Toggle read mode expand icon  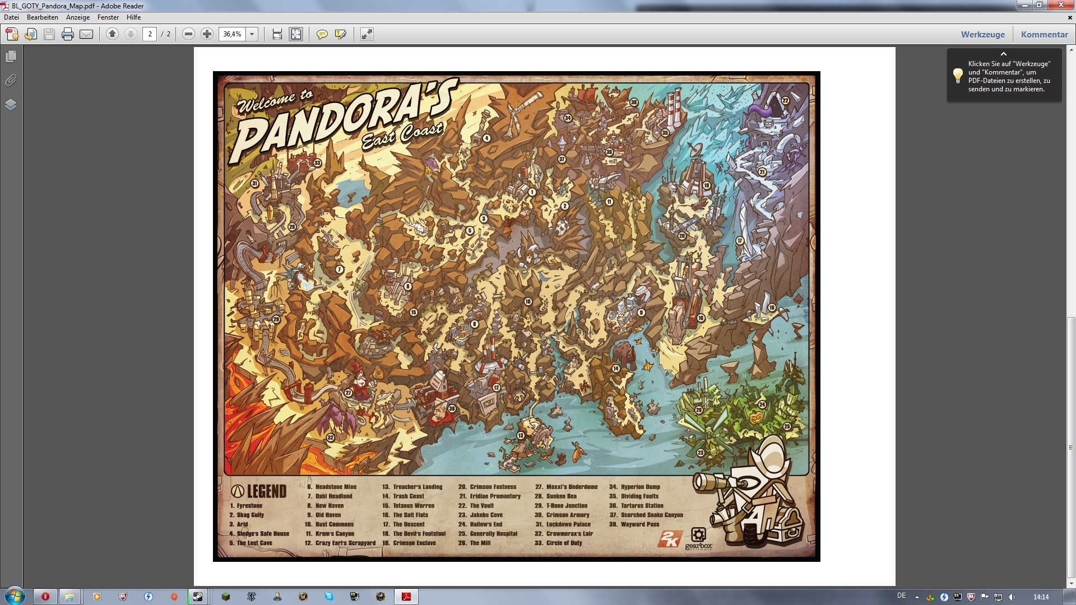click(367, 34)
